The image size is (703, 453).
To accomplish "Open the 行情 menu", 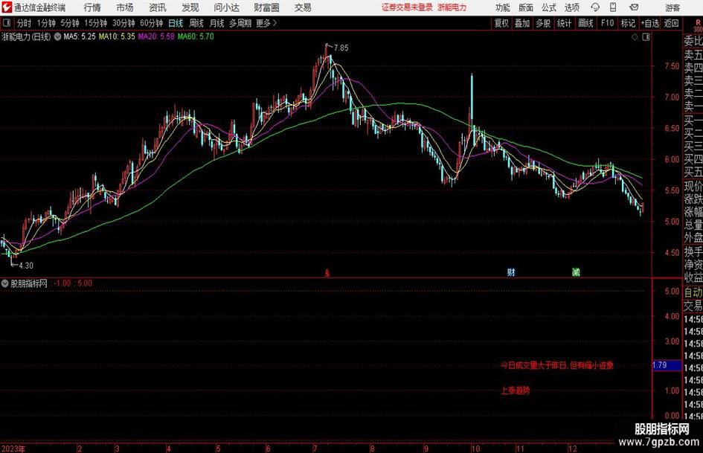I will [92, 7].
